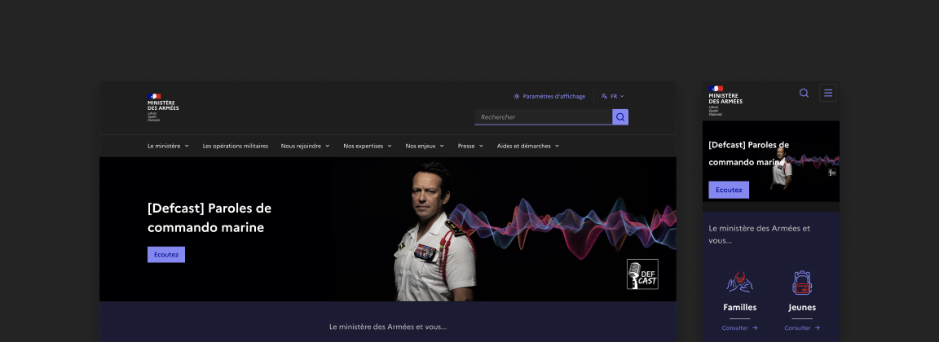Click the Defcast microphone logo
939x342 pixels.
point(641,274)
